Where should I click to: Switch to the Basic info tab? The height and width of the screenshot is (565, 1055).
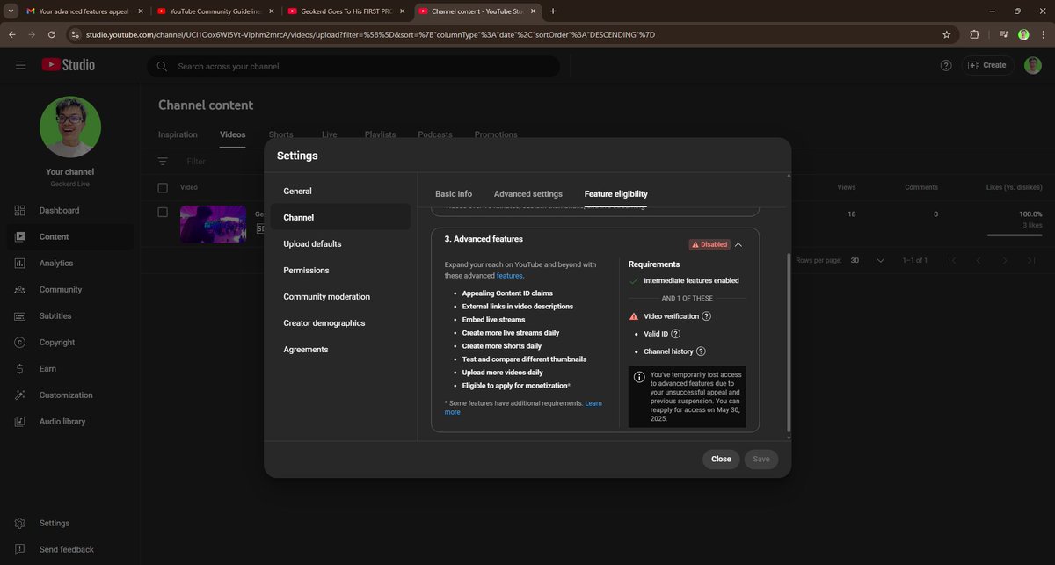(x=454, y=193)
